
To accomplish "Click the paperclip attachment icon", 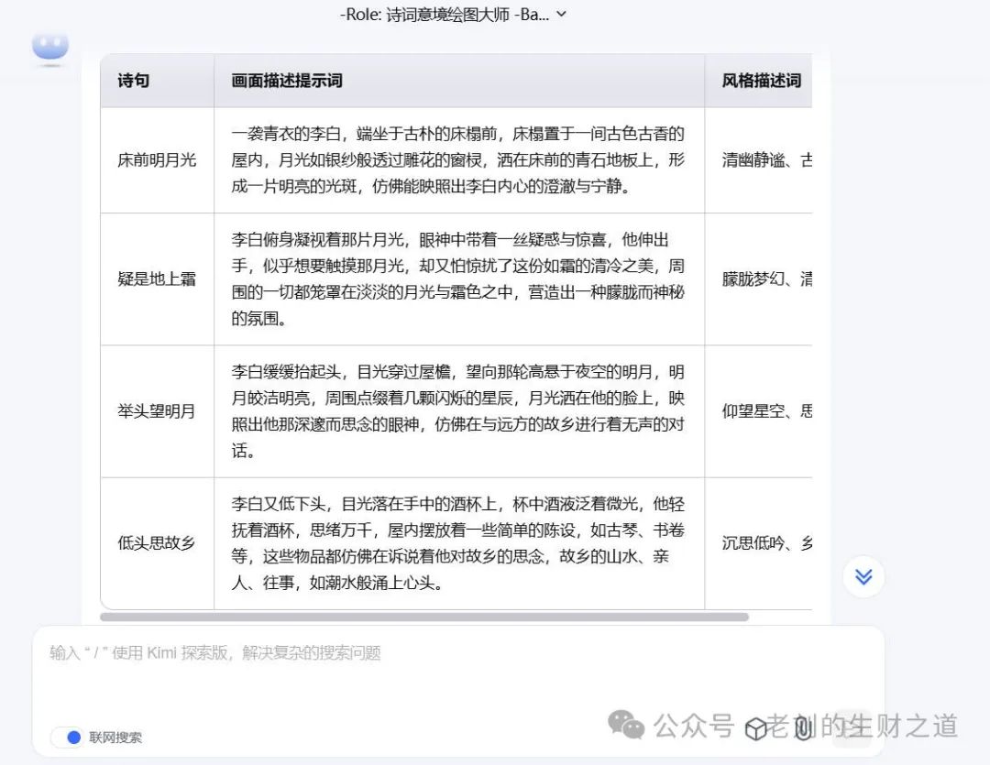I will 803,728.
